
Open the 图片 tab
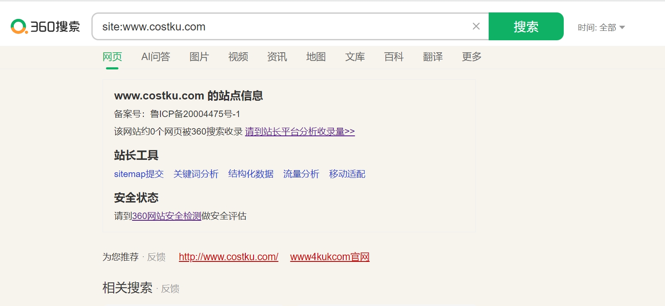(199, 57)
